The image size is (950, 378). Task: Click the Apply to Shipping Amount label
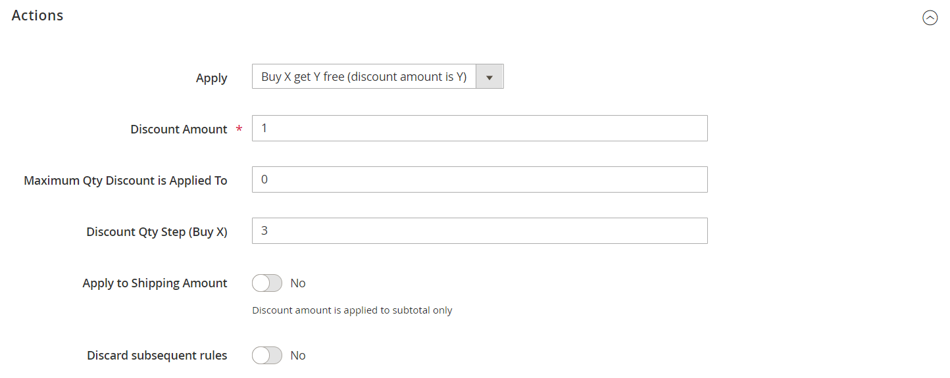(155, 283)
